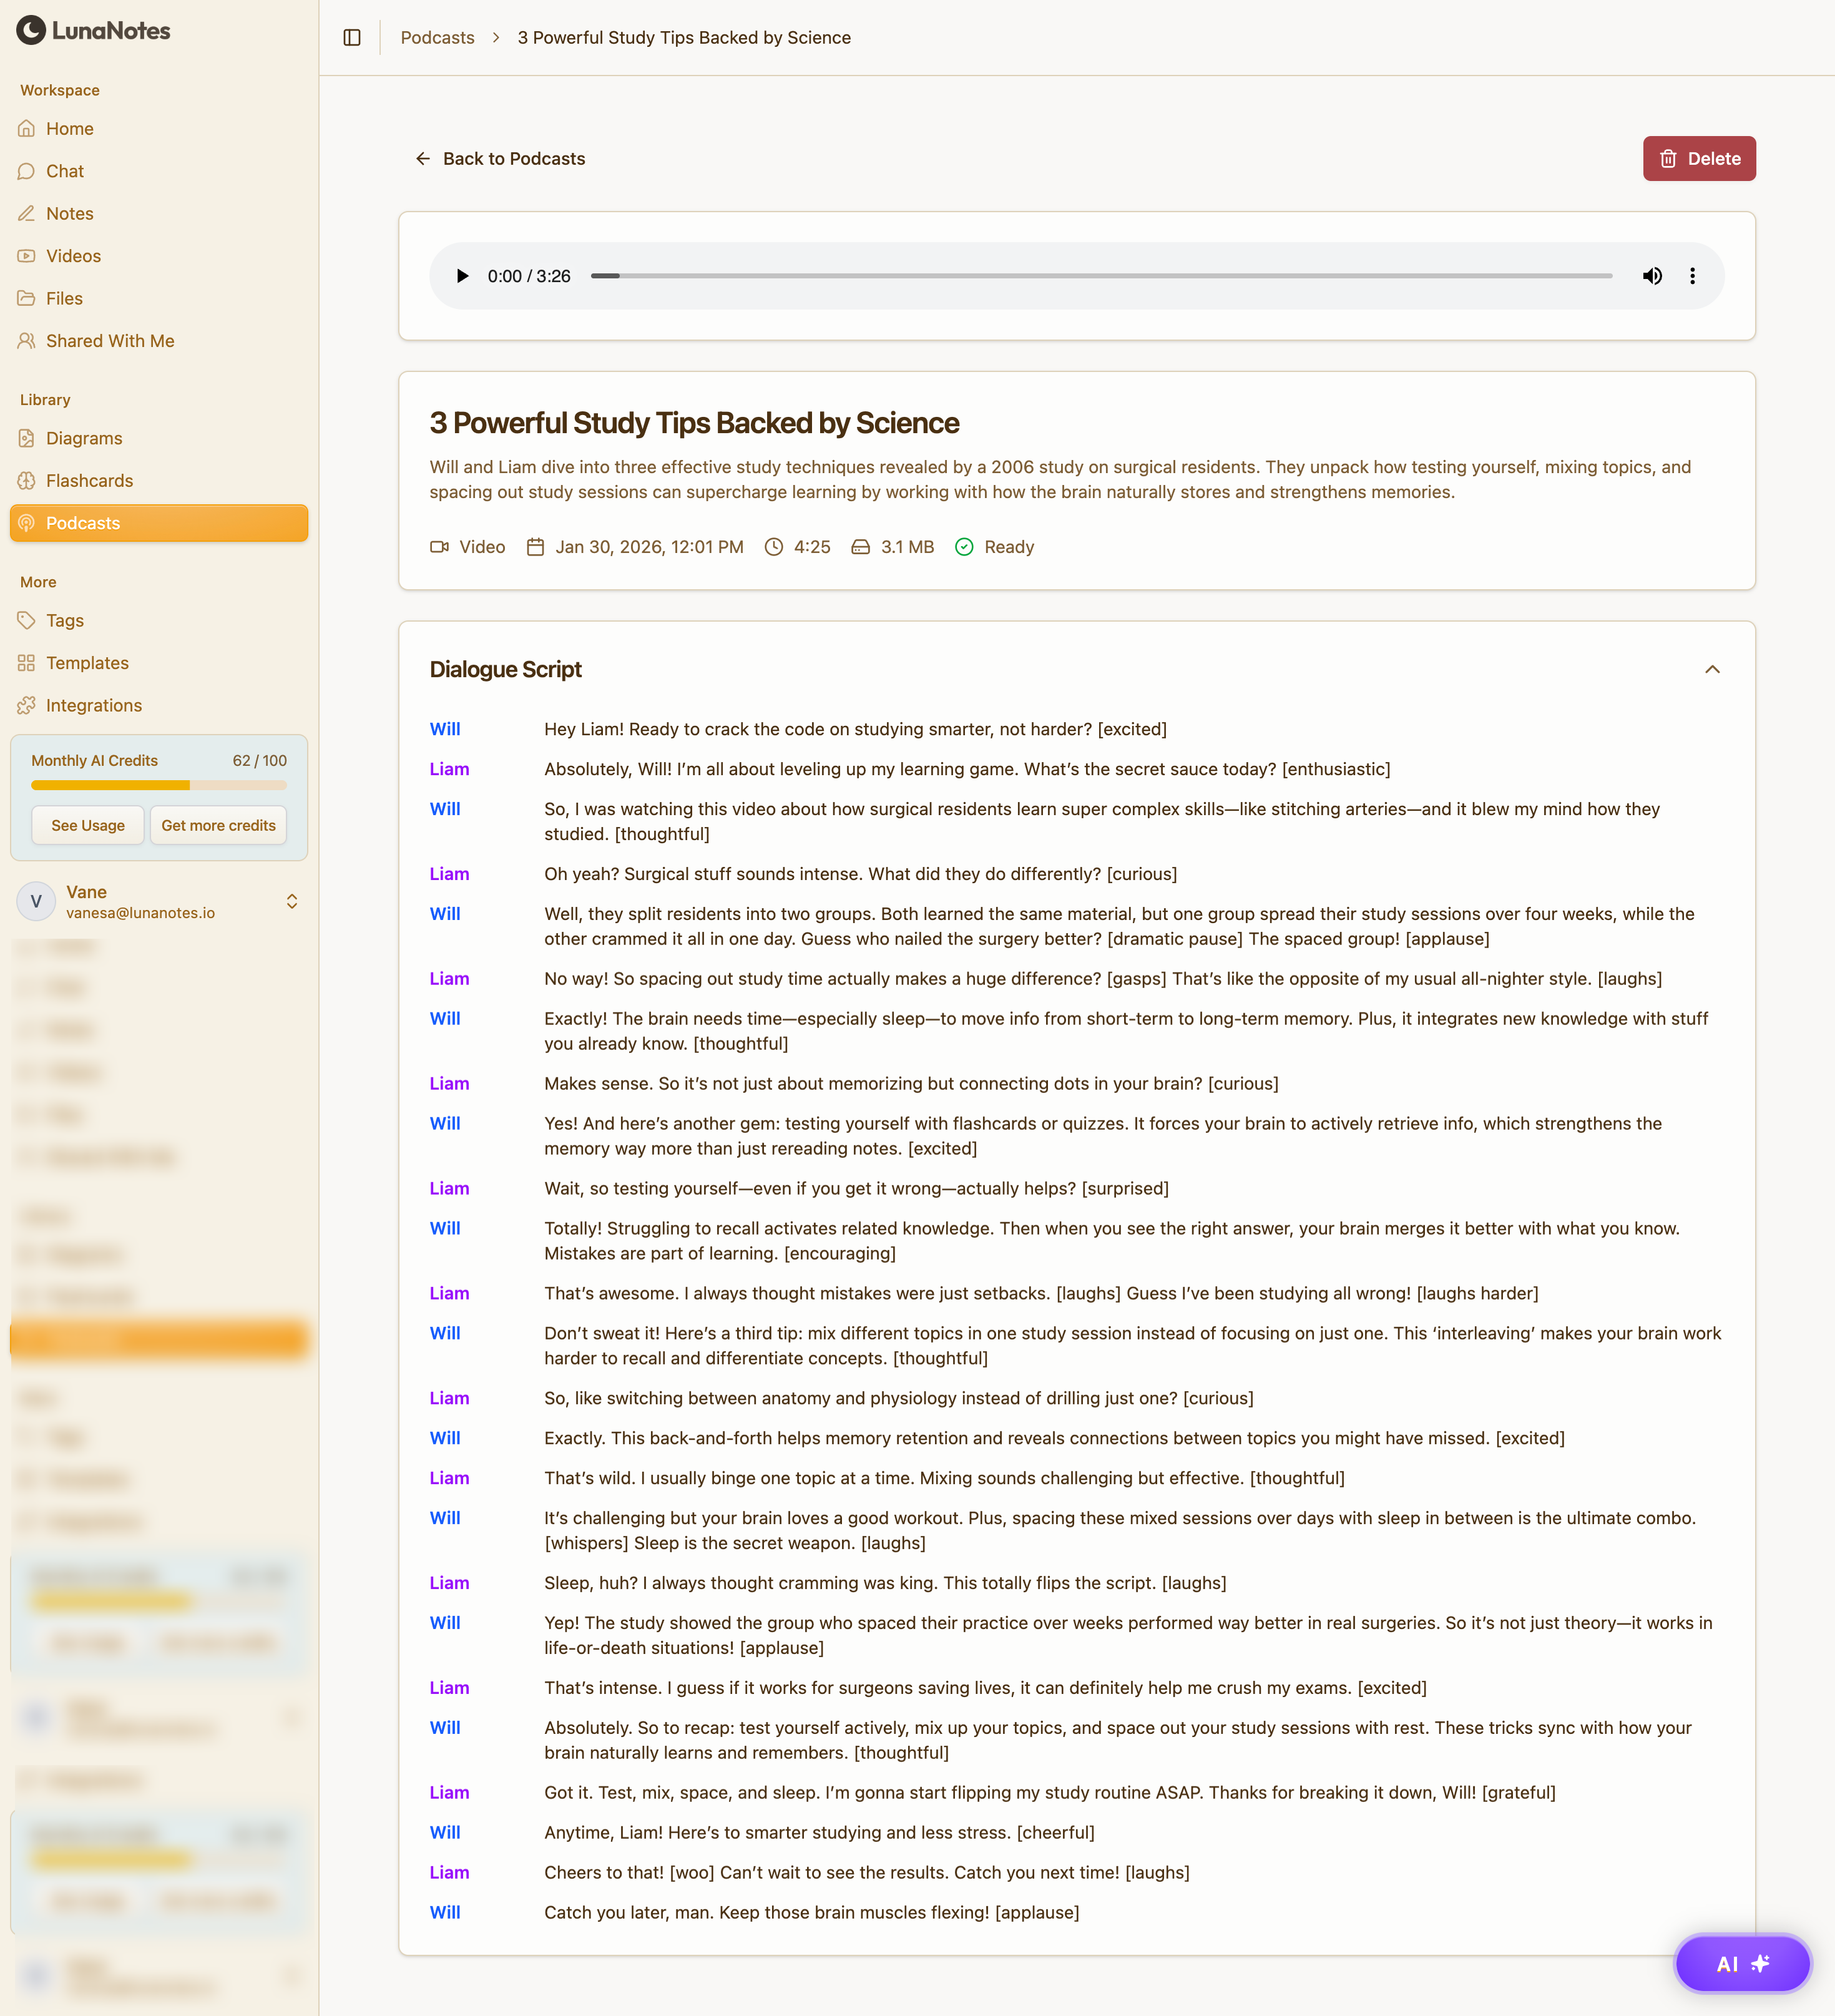This screenshot has height=2016, width=1835.
Task: Toggle the sidebar panel icon
Action: [x=352, y=37]
